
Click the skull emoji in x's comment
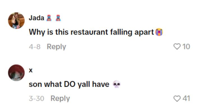(117, 84)
